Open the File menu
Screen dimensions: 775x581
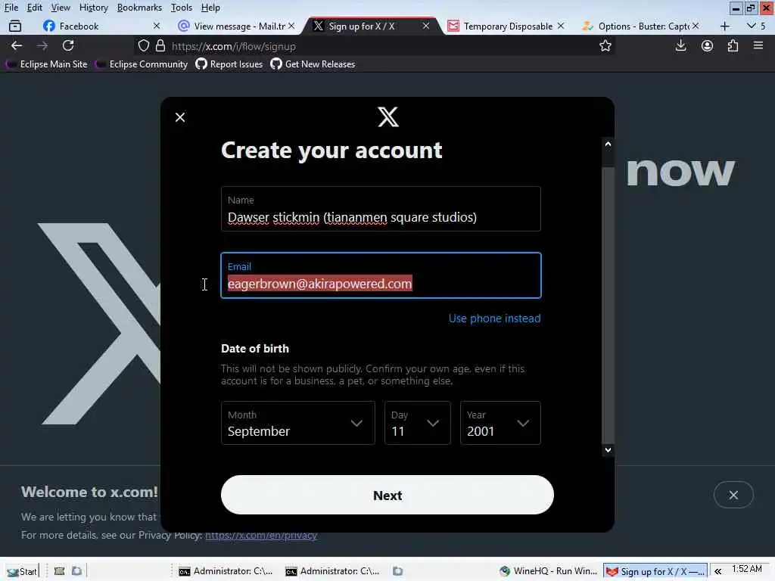pyautogui.click(x=11, y=8)
